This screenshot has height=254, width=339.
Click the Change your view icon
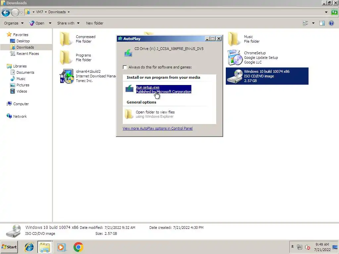(x=305, y=23)
